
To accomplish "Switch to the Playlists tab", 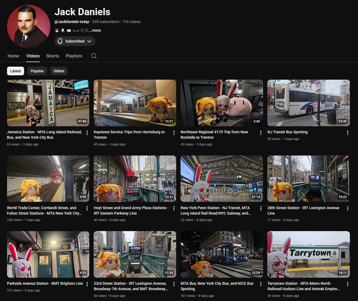I will (74, 56).
